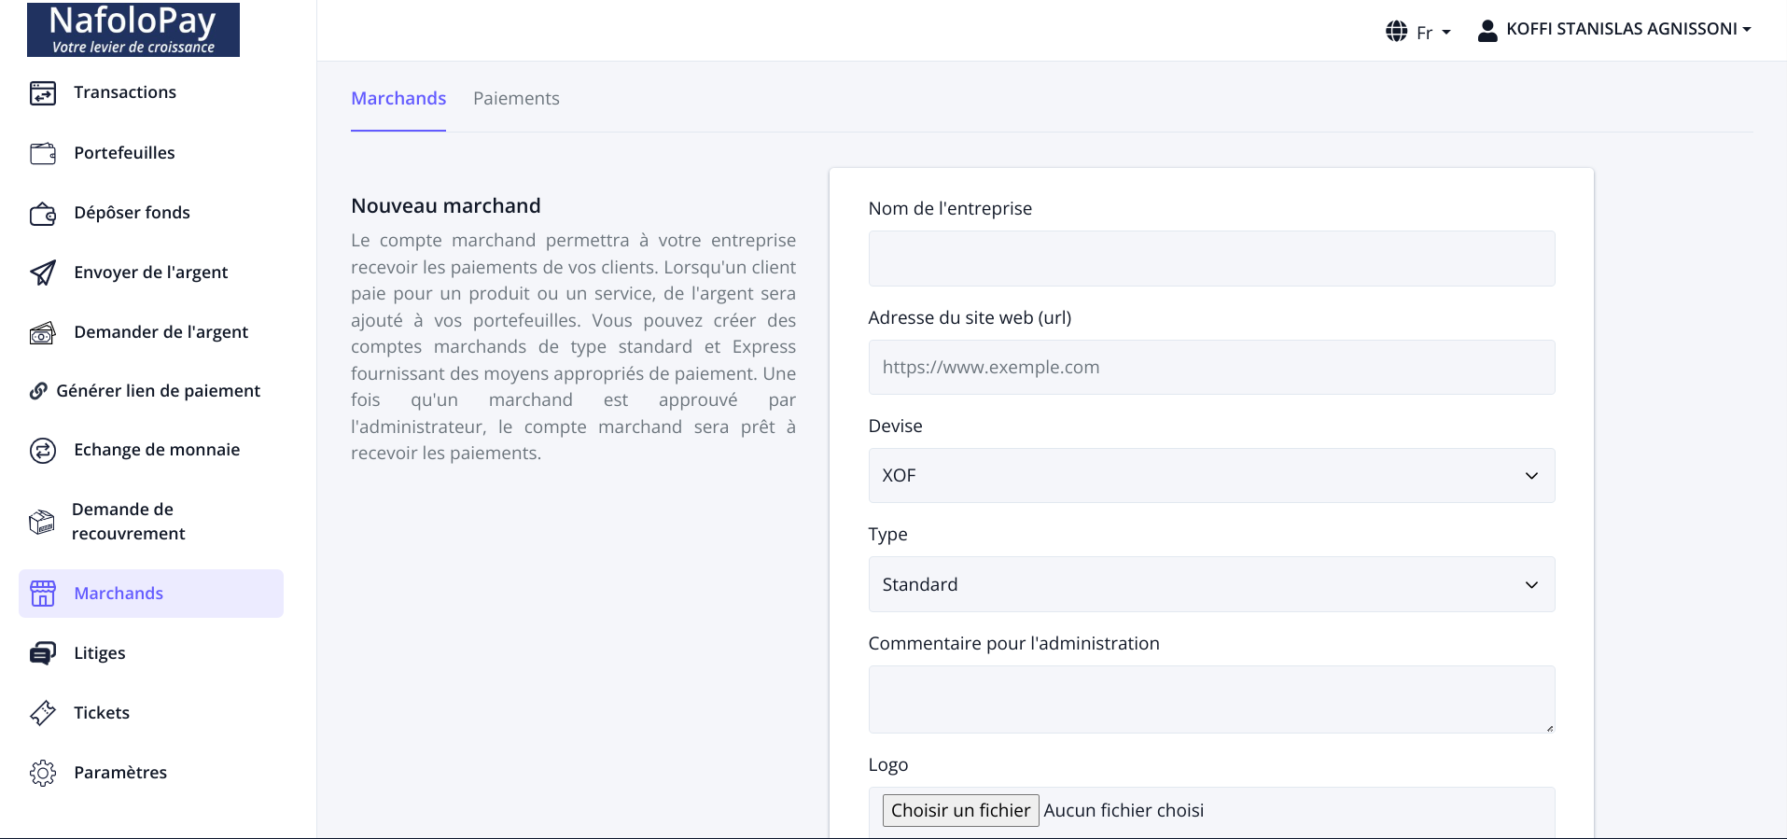Click the Déposer fonds icon
The image size is (1787, 839).
pos(43,214)
